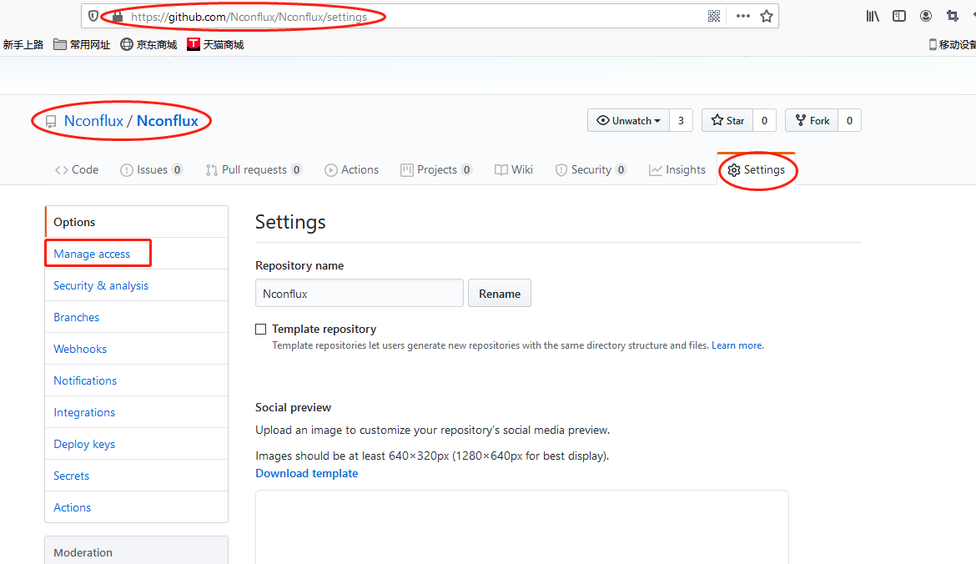Open the Webhooks settings section
The image size is (976, 564).
[x=80, y=350]
